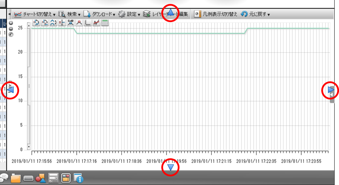The height and width of the screenshot is (185, 339).
Task: Open the orange folder icon in bottom bar
Action: [x=16, y=179]
